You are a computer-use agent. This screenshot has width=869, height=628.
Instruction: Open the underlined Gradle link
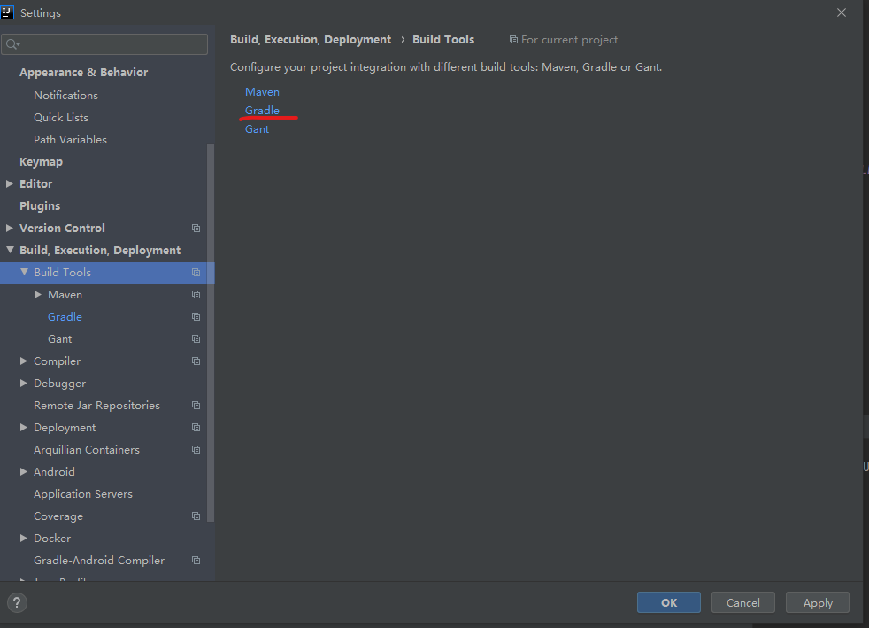tap(261, 110)
